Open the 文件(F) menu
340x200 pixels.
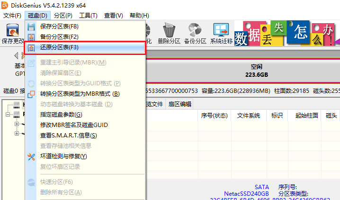click(12, 16)
